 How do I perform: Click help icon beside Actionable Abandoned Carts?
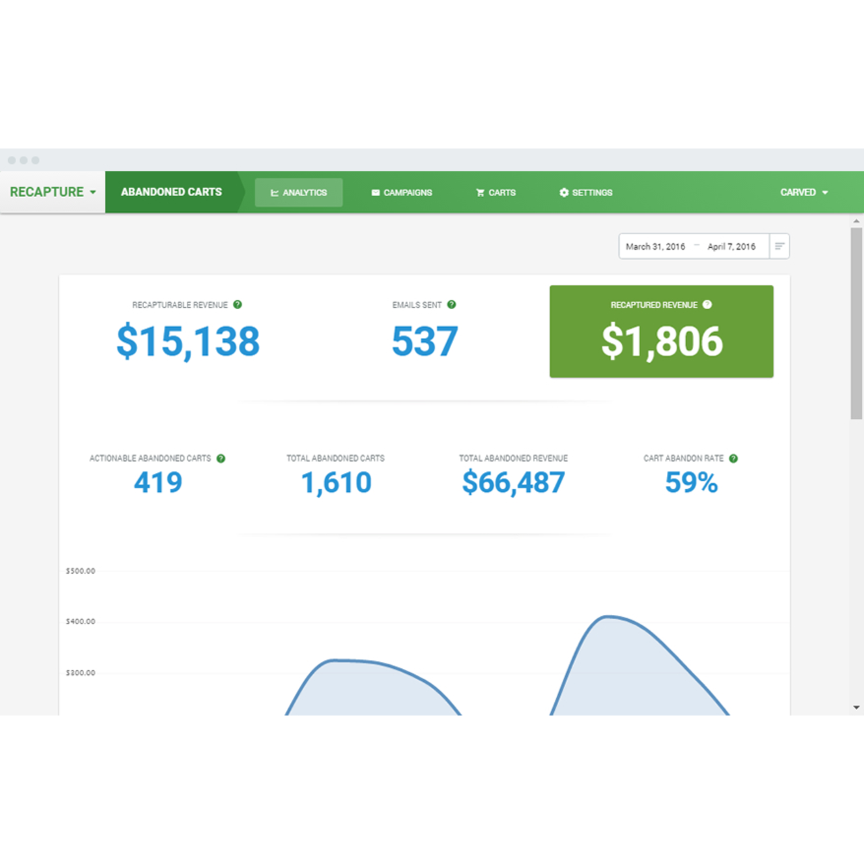[221, 458]
